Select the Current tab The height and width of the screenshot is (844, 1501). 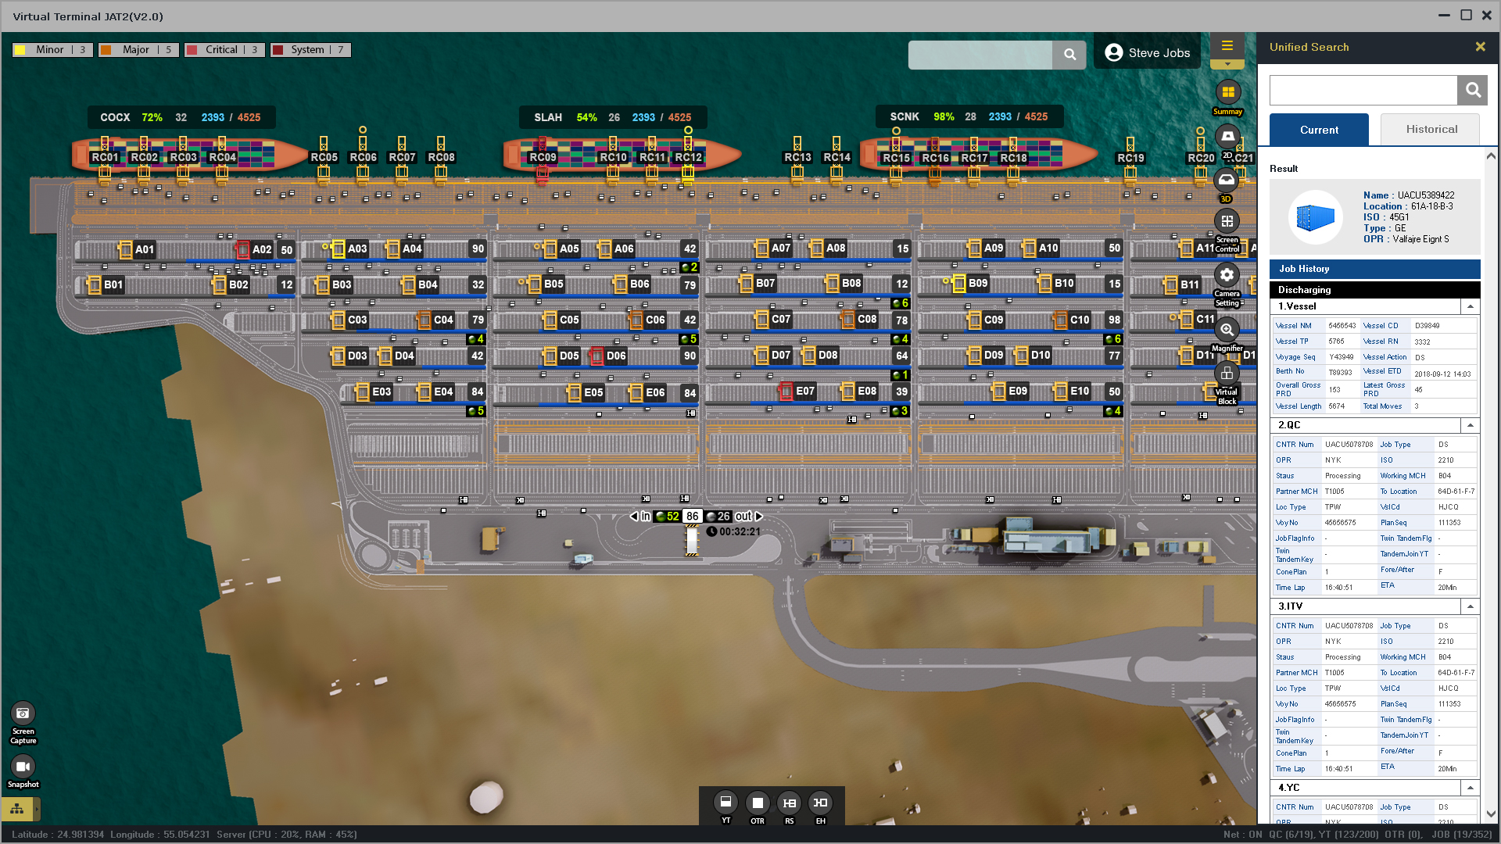click(1319, 130)
